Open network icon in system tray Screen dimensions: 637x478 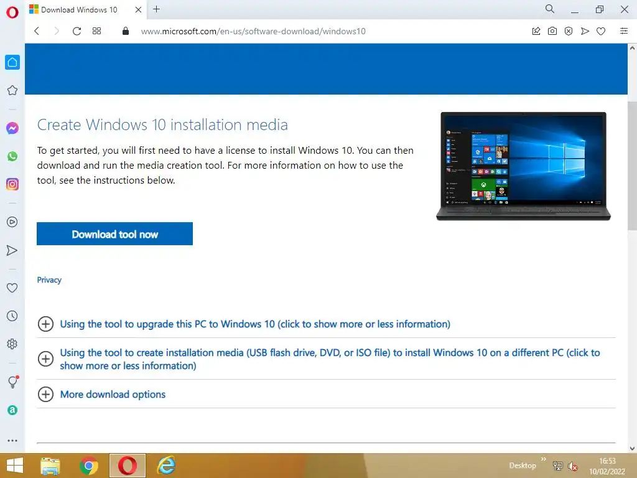558,466
